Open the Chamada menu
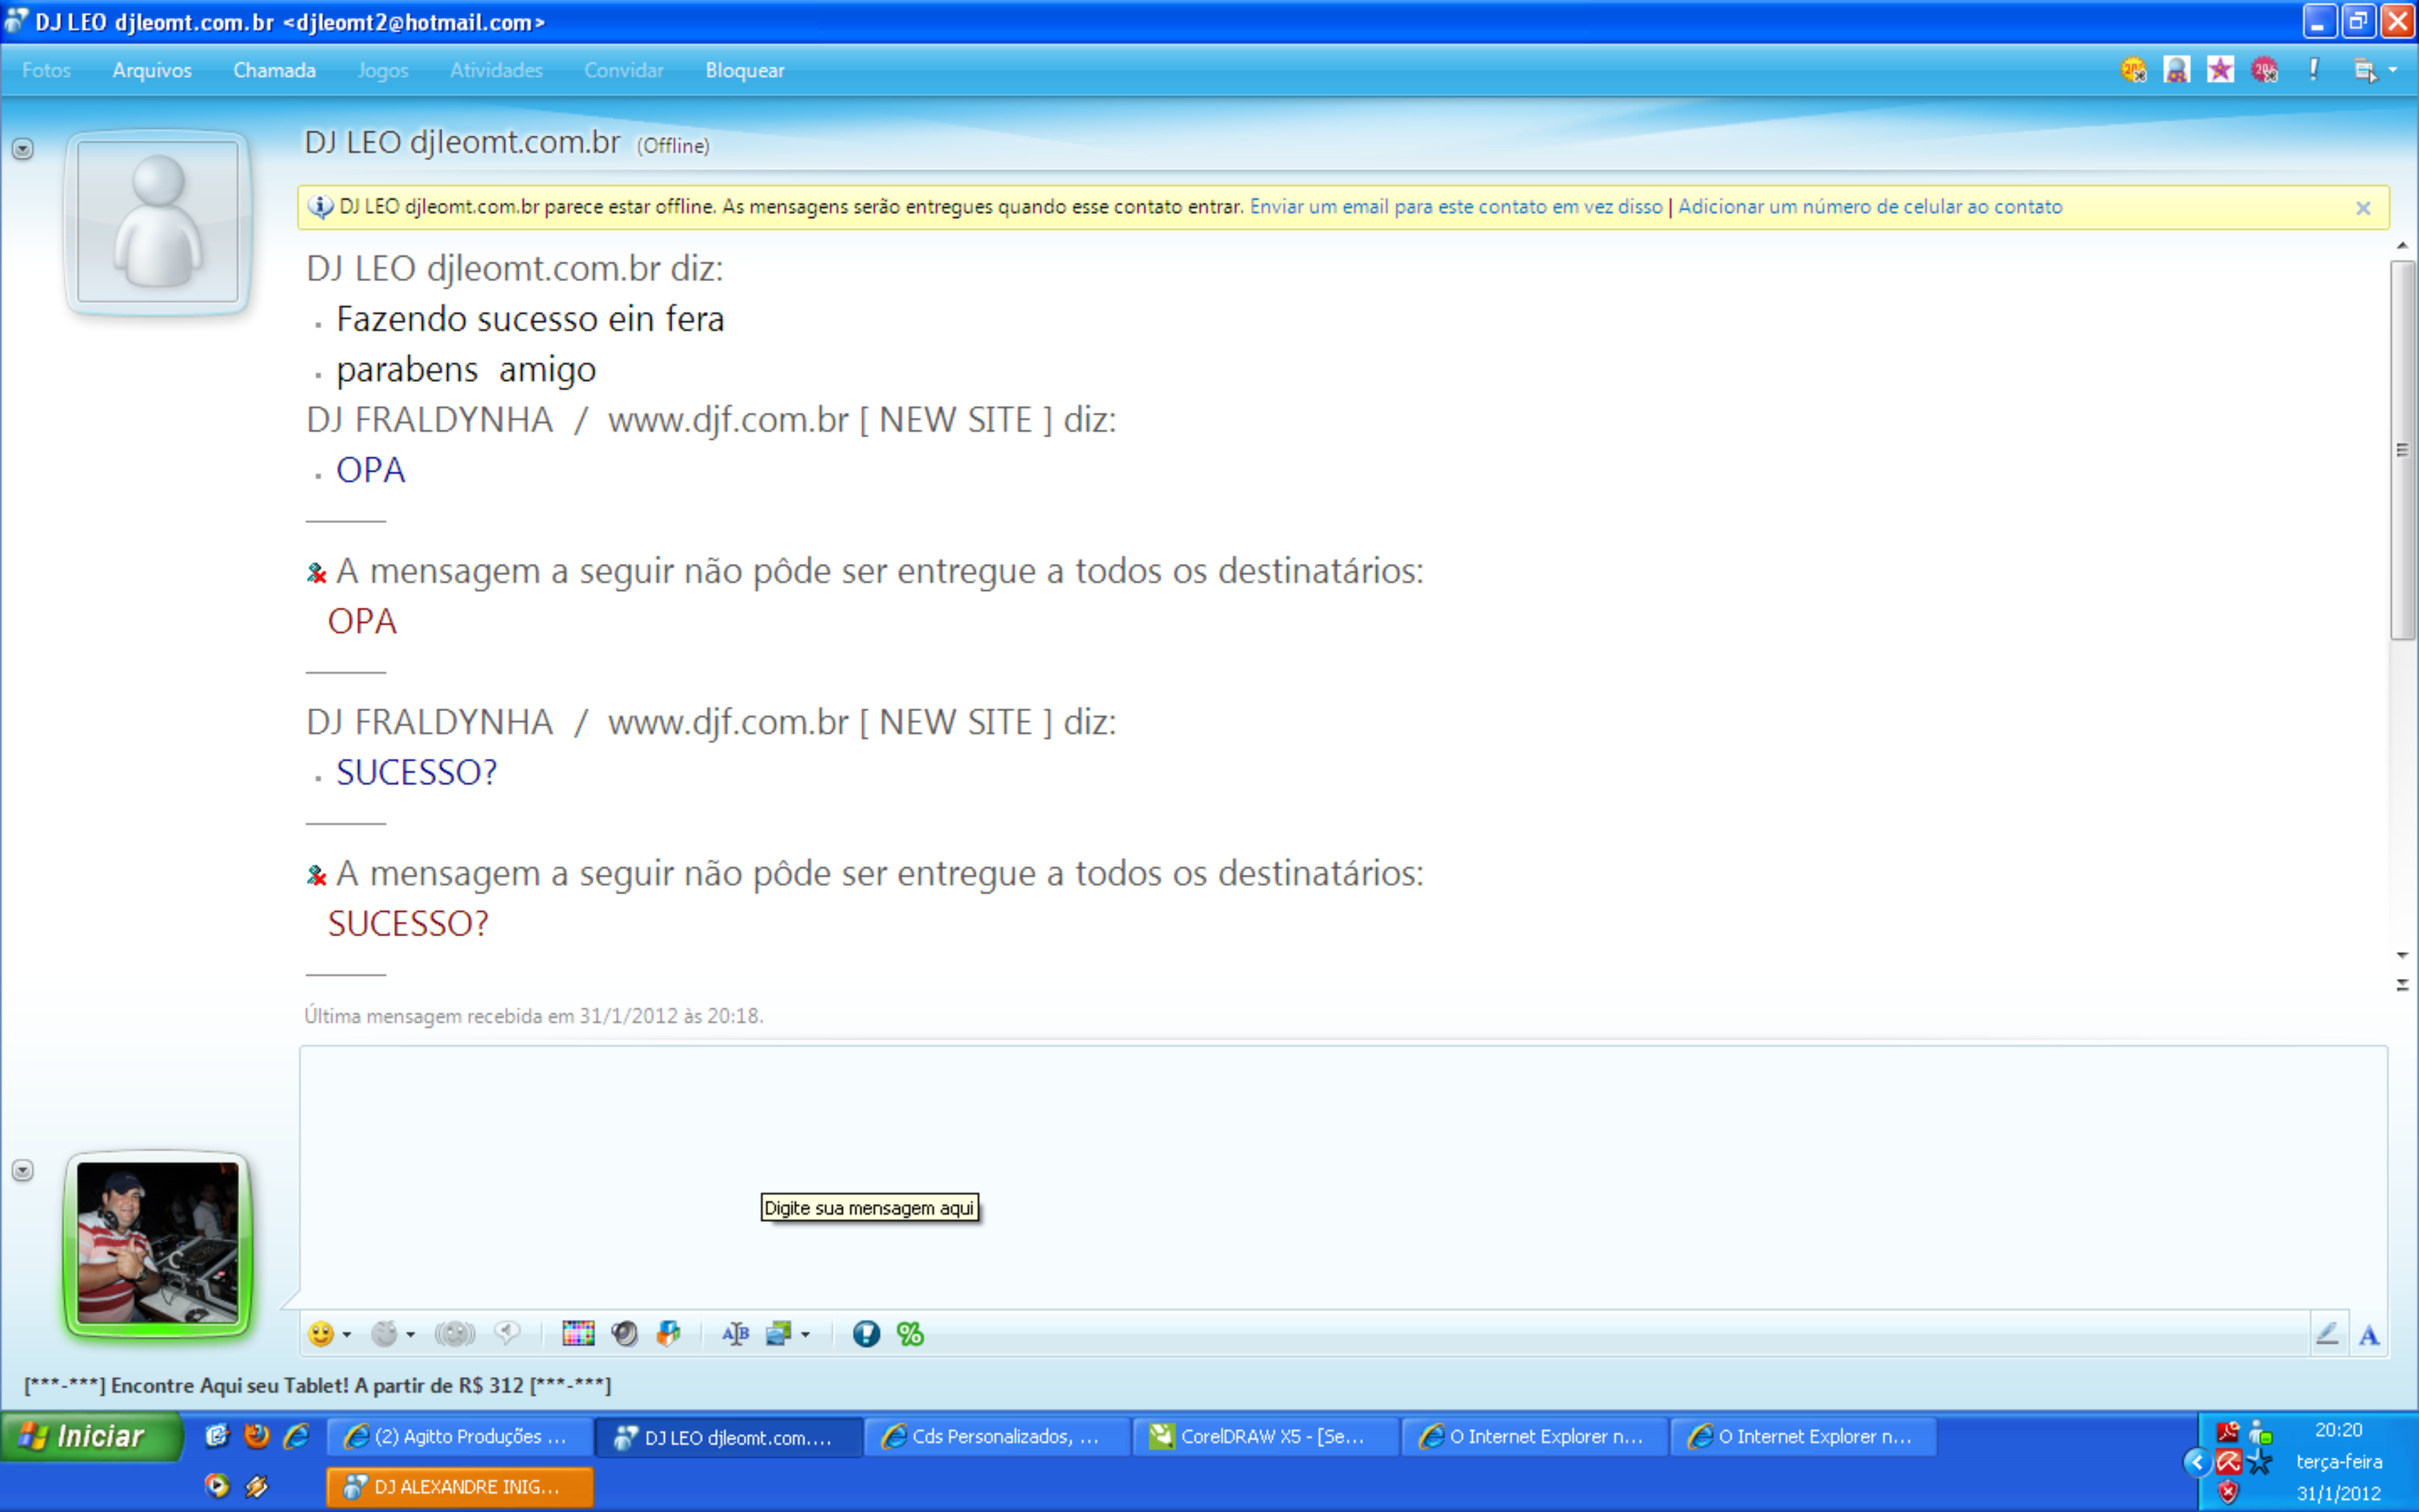The width and height of the screenshot is (2419, 1512). (x=275, y=70)
